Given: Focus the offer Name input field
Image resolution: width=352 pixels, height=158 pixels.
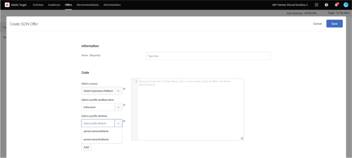Looking at the screenshot, I should (208, 56).
